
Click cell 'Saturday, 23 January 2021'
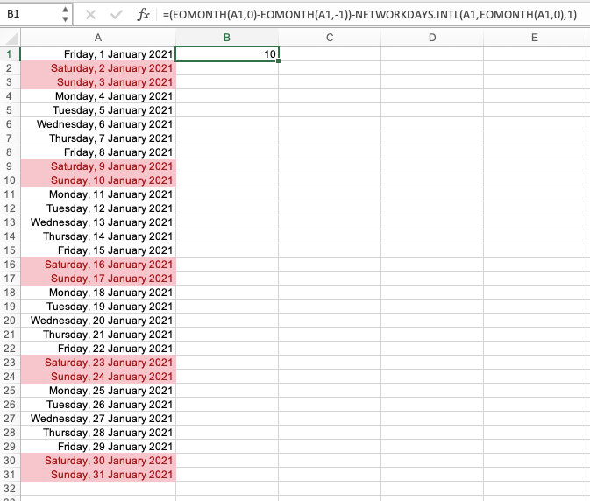(x=98, y=363)
